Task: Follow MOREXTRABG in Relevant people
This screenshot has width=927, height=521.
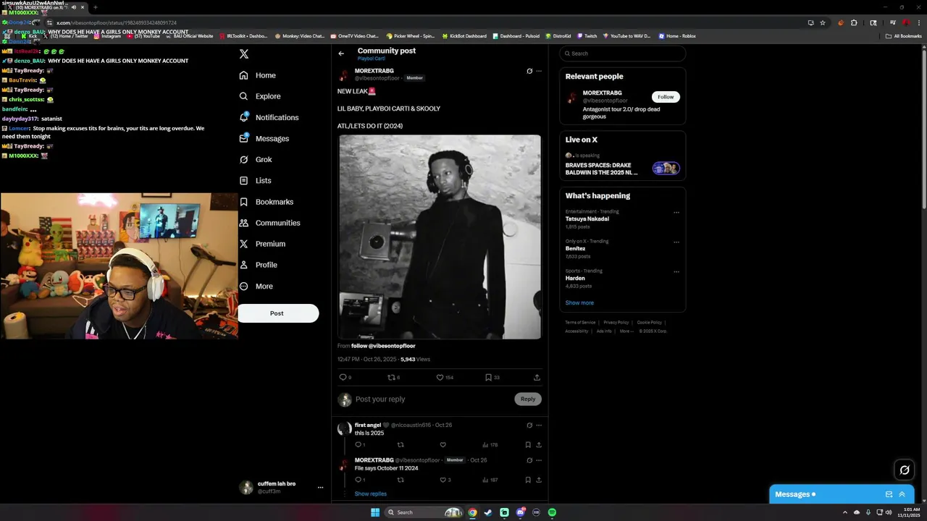Action: [x=666, y=97]
